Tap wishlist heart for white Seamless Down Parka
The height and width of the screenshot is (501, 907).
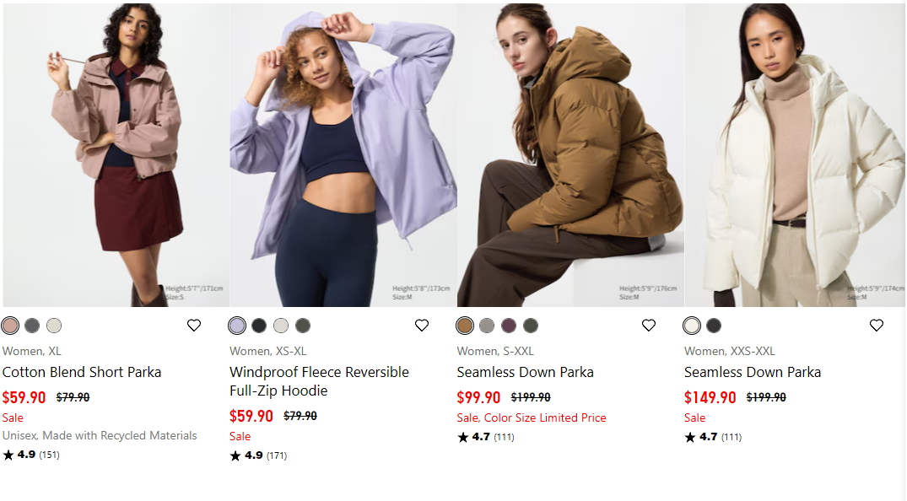pos(877,325)
